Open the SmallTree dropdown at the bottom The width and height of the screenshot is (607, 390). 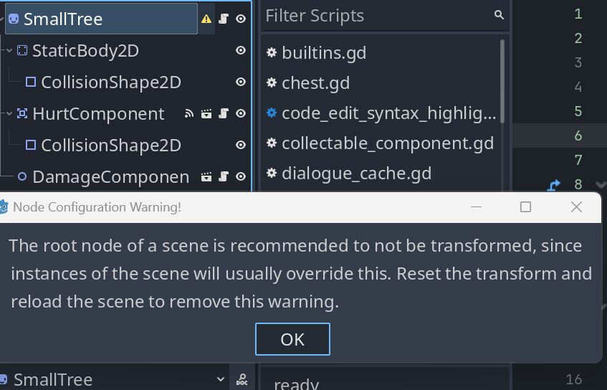(x=221, y=379)
